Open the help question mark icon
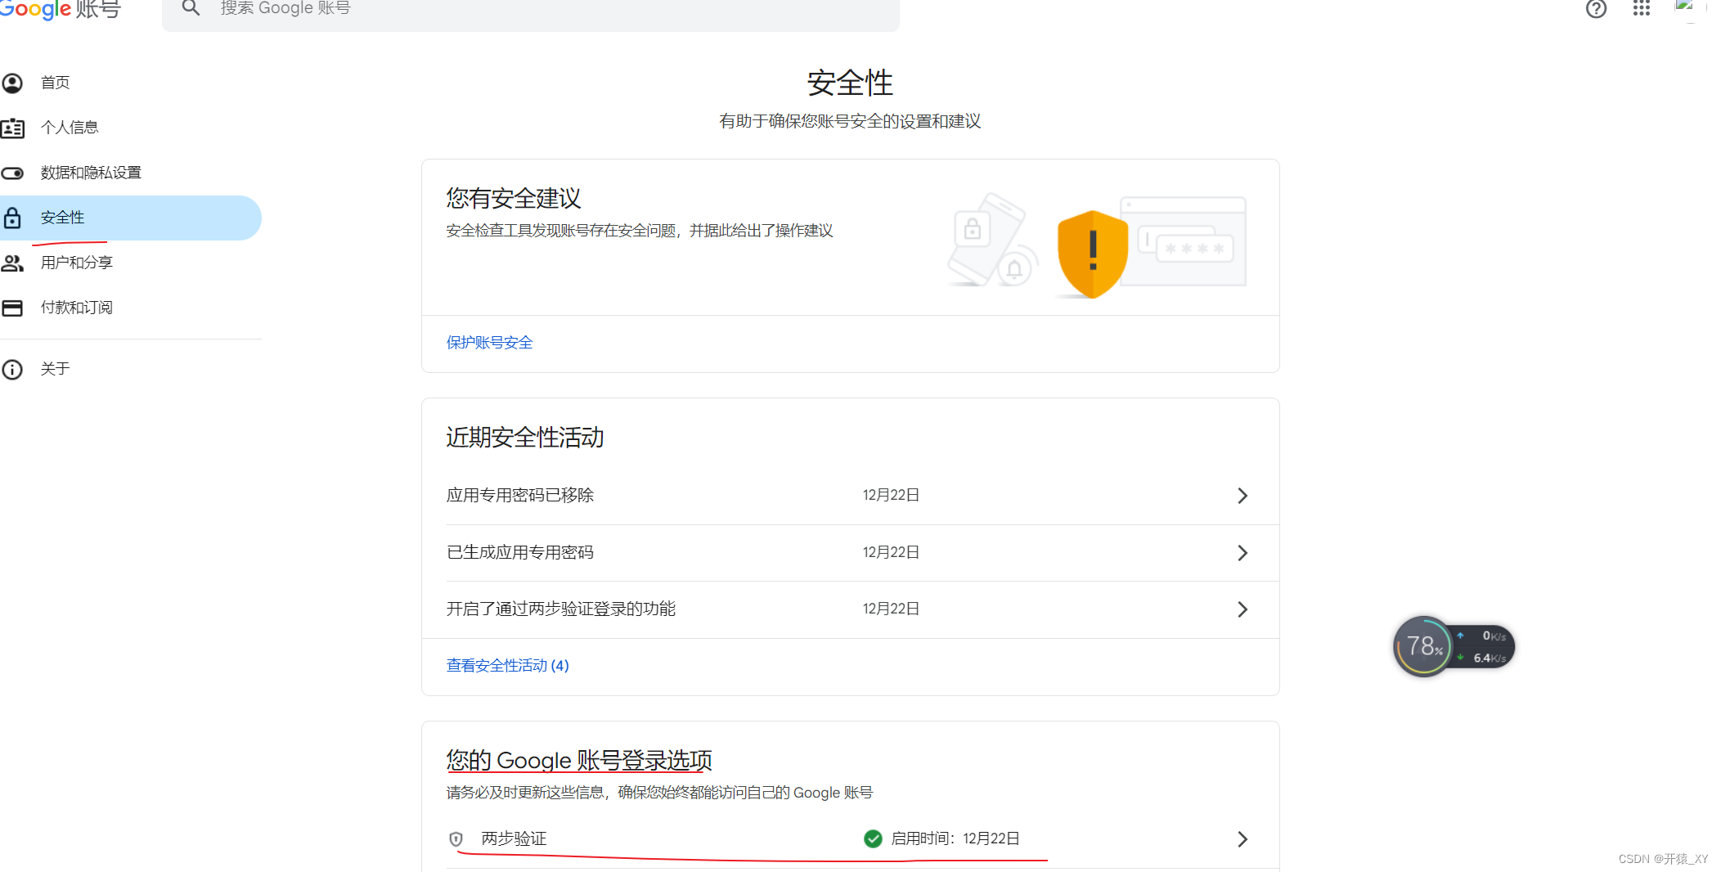 (x=1596, y=9)
